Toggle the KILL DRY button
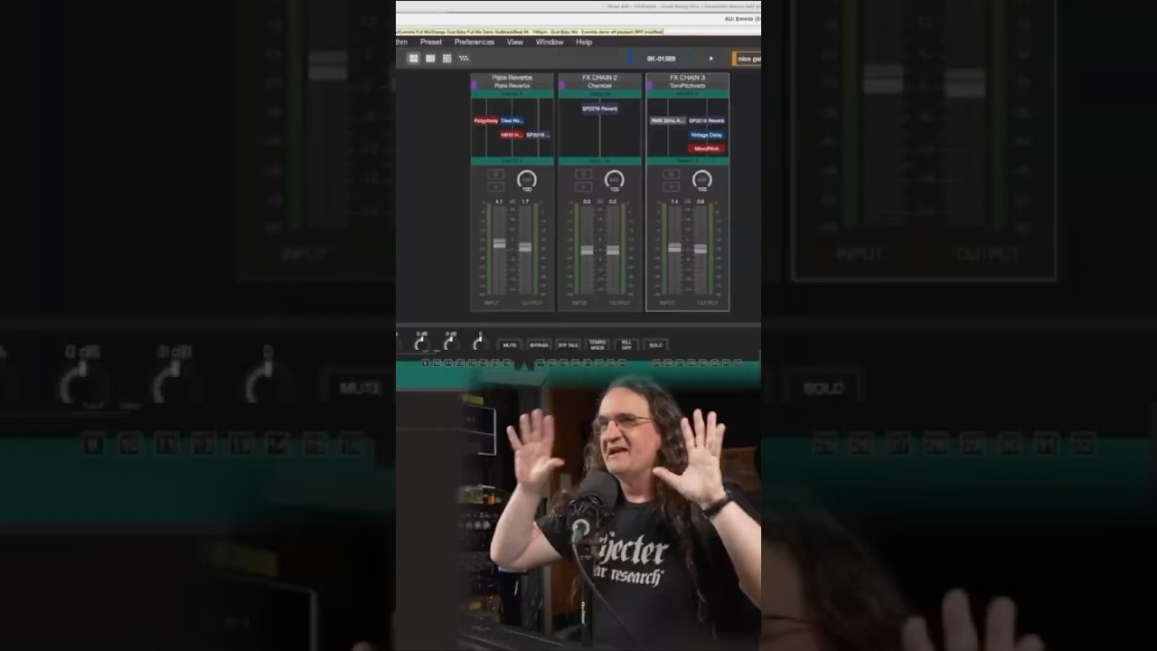Image resolution: width=1157 pixels, height=651 pixels. pyautogui.click(x=626, y=345)
